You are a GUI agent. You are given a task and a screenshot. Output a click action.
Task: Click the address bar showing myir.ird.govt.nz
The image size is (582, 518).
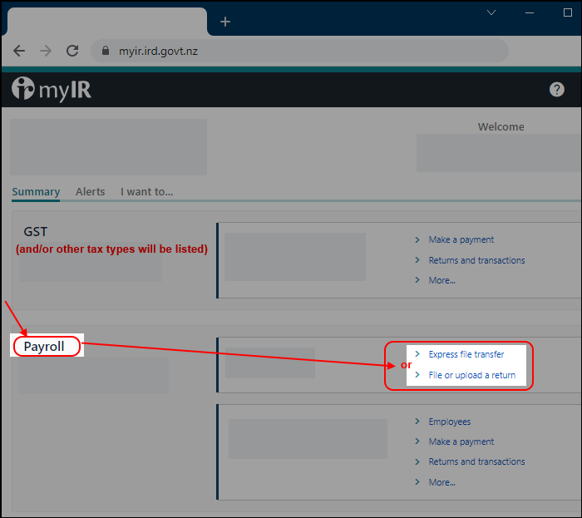point(299,51)
